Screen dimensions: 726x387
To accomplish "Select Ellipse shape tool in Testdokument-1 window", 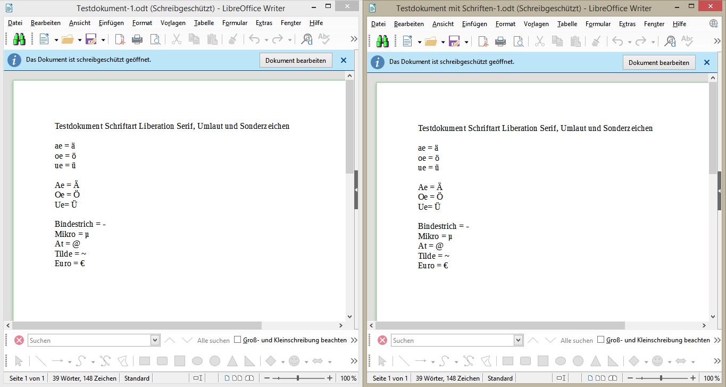I will (x=197, y=361).
